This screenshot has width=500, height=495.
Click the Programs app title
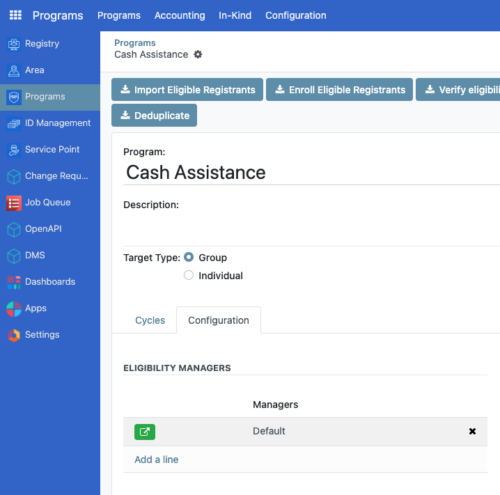(58, 15)
